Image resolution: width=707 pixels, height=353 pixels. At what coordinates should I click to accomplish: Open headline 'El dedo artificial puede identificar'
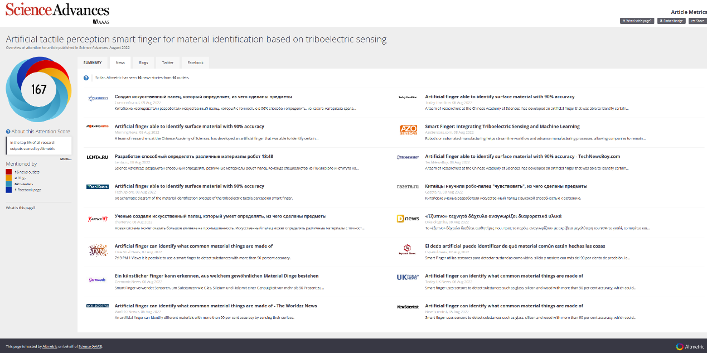(515, 246)
